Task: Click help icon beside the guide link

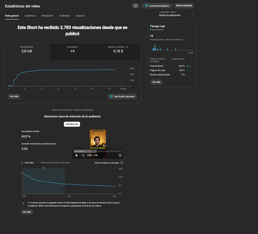Action: click(122, 163)
